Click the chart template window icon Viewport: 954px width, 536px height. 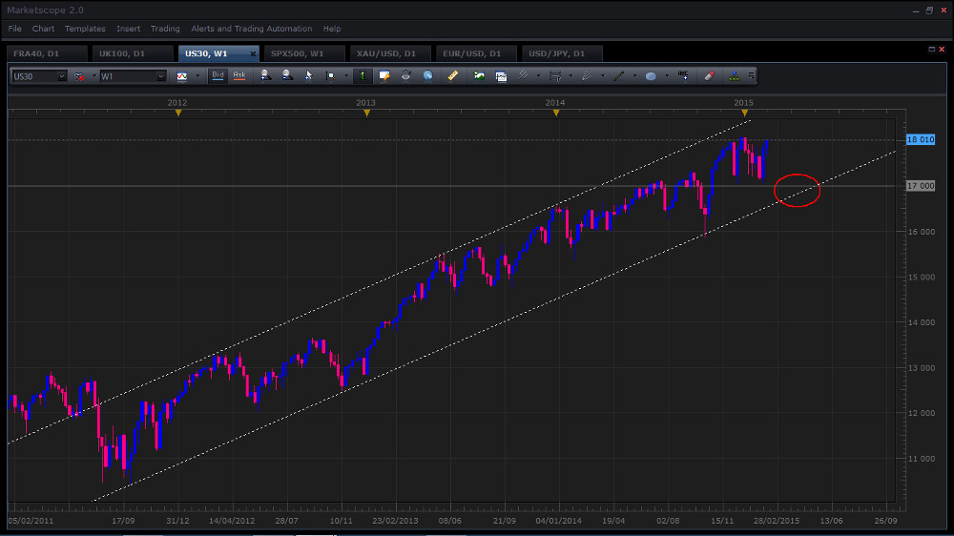point(501,76)
